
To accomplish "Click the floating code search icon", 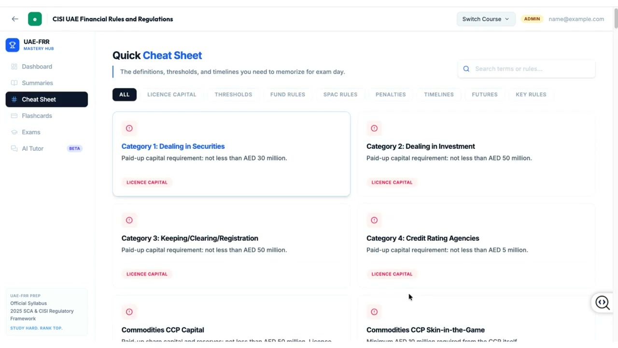I will pos(603,303).
